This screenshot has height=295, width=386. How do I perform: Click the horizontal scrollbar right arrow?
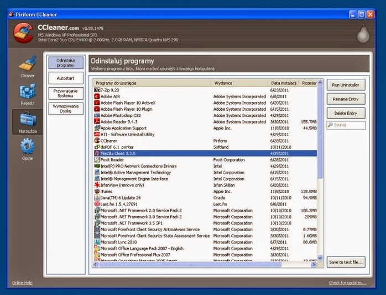pyautogui.click(x=314, y=264)
